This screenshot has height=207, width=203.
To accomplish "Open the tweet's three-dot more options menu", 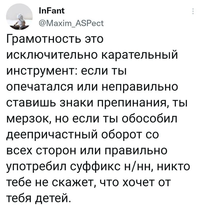I will [x=193, y=12].
